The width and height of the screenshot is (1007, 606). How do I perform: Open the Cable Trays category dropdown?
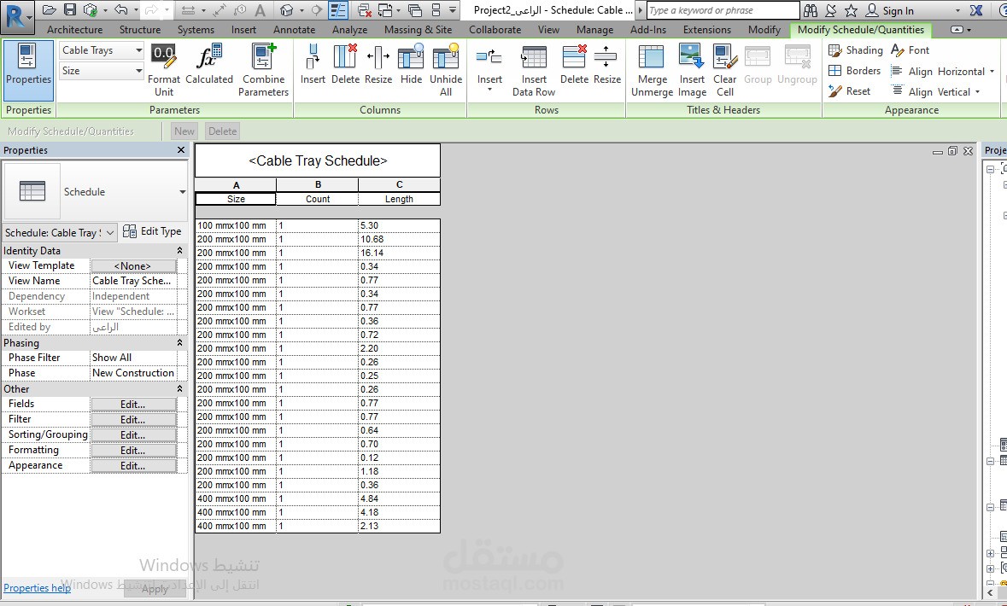102,50
